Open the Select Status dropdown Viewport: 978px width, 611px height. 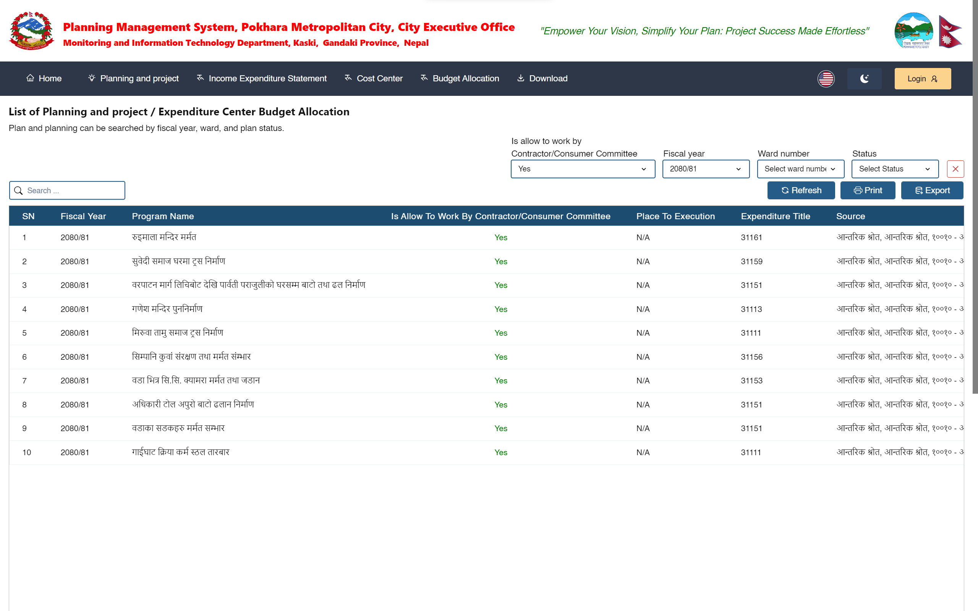(895, 169)
